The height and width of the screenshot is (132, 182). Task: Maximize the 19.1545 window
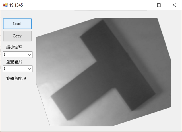159,5
